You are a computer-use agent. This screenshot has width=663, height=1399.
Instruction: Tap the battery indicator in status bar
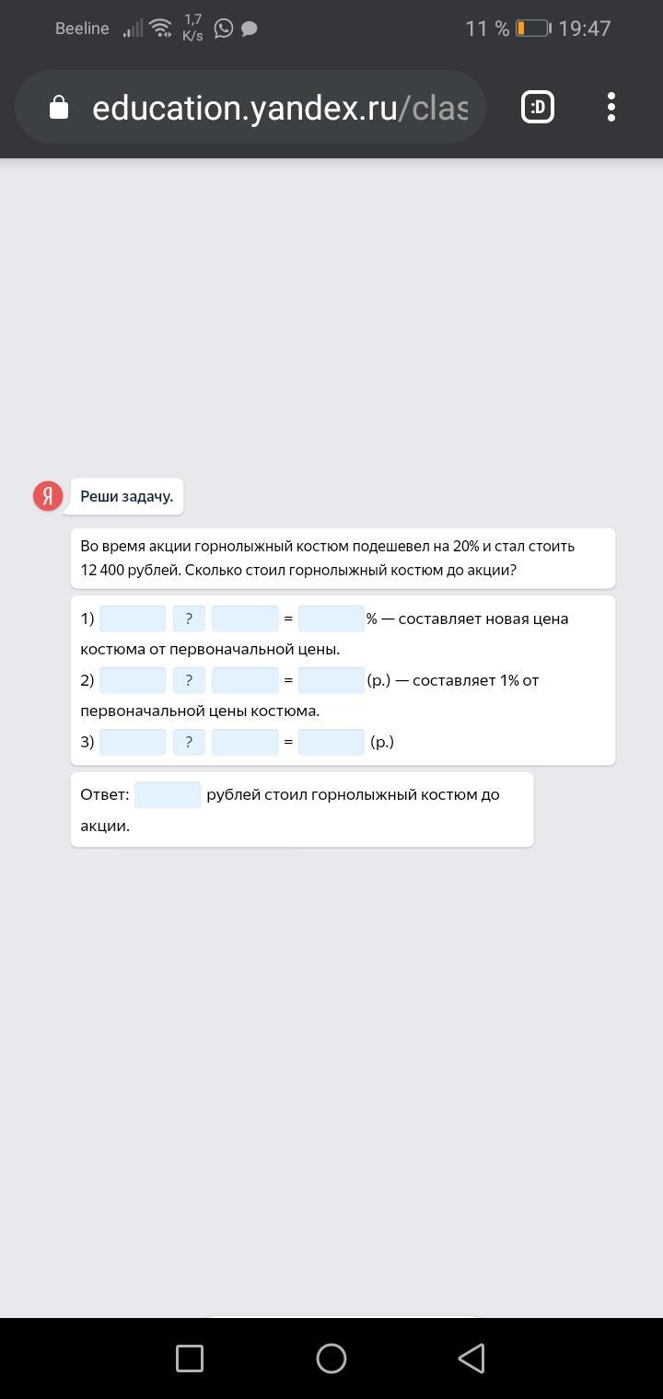click(532, 29)
